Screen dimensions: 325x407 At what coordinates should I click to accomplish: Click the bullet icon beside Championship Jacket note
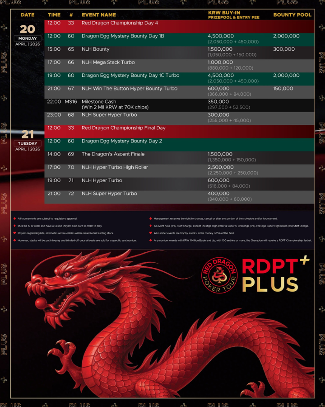click(150, 240)
